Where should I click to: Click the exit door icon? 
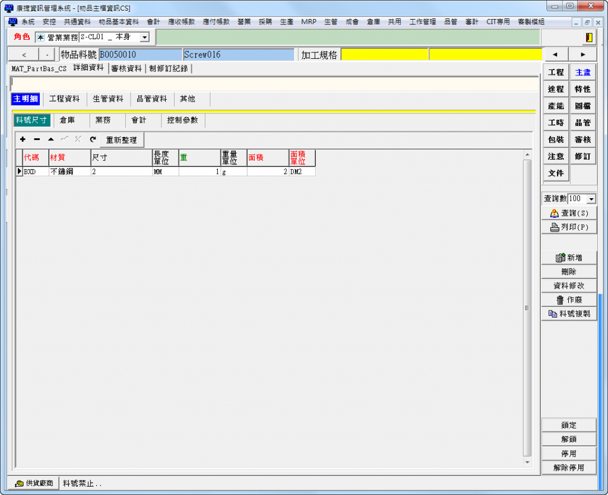(588, 37)
